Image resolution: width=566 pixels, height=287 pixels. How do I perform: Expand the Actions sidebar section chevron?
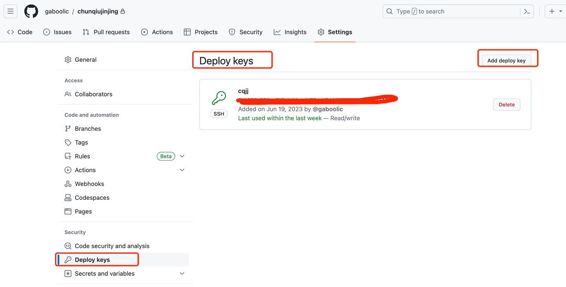pos(182,170)
